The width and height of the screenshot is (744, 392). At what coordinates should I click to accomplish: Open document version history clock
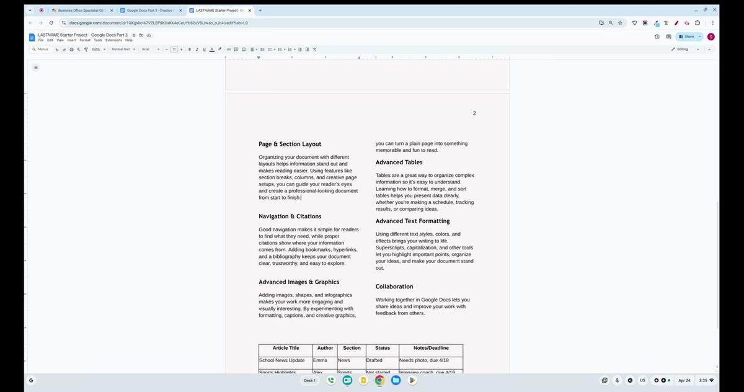657,36
